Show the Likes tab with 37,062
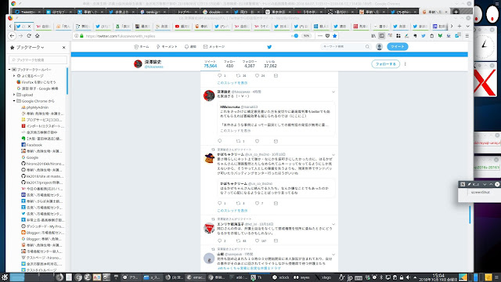This screenshot has width=501, height=282. pyautogui.click(x=270, y=64)
